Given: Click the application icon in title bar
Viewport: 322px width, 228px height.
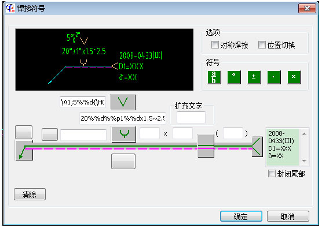Looking at the screenshot, I should click(x=10, y=8).
